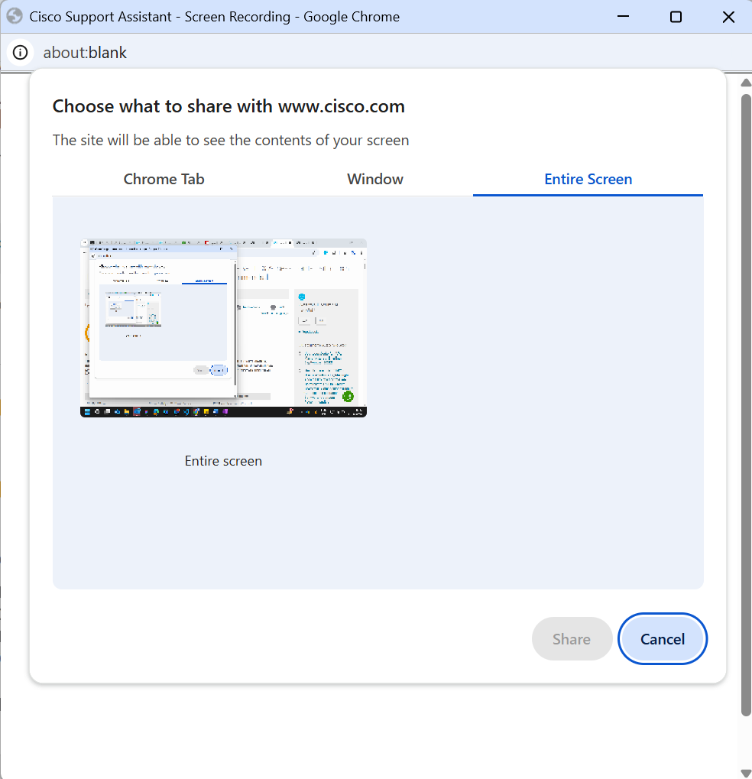Screen dimensions: 752x779
Task: Cancel the screen sharing dialog
Action: point(663,639)
